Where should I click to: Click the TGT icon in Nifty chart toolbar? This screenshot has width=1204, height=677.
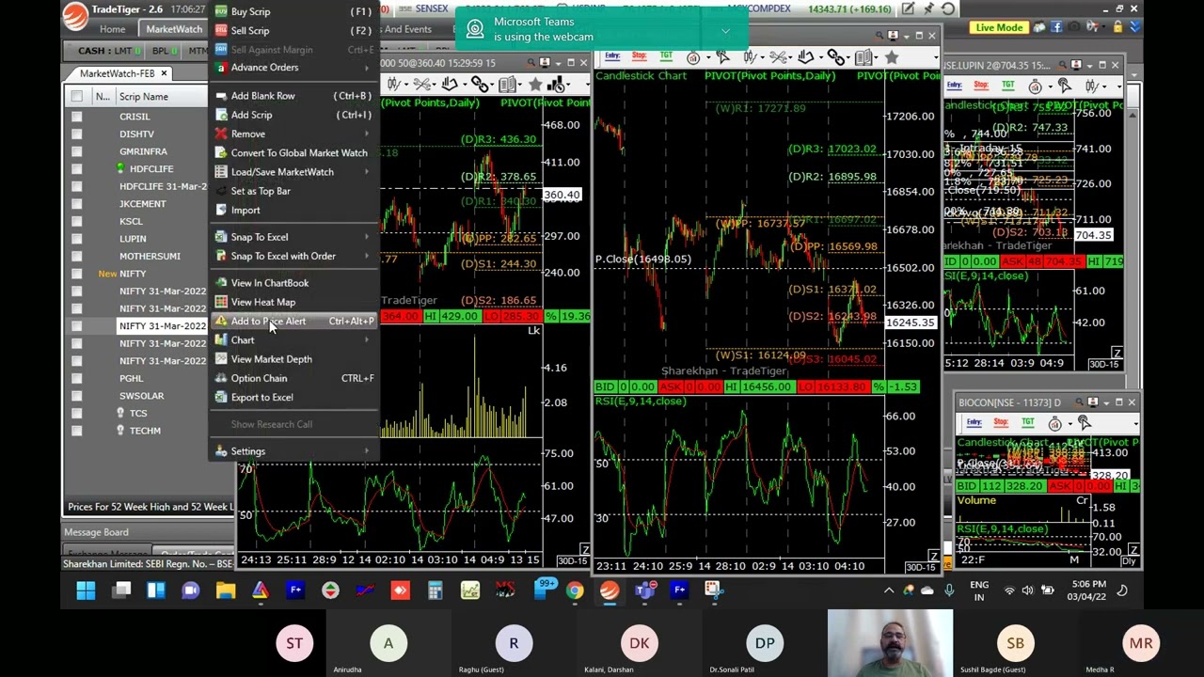click(x=666, y=57)
